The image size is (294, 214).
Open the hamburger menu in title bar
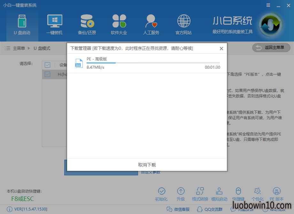(268, 5)
